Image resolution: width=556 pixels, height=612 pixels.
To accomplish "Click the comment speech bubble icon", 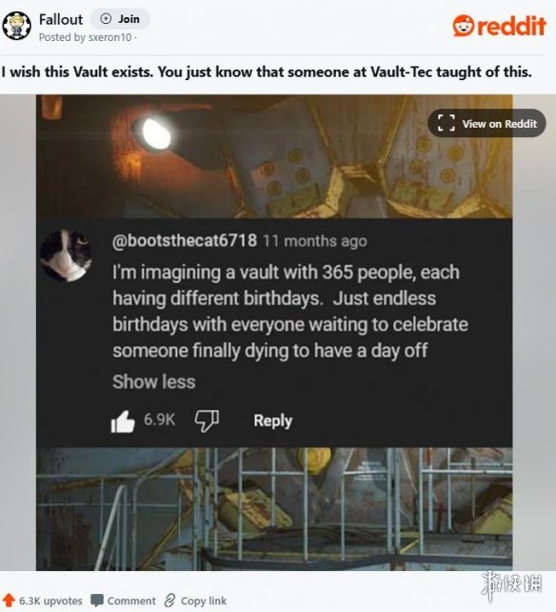I will point(97,601).
